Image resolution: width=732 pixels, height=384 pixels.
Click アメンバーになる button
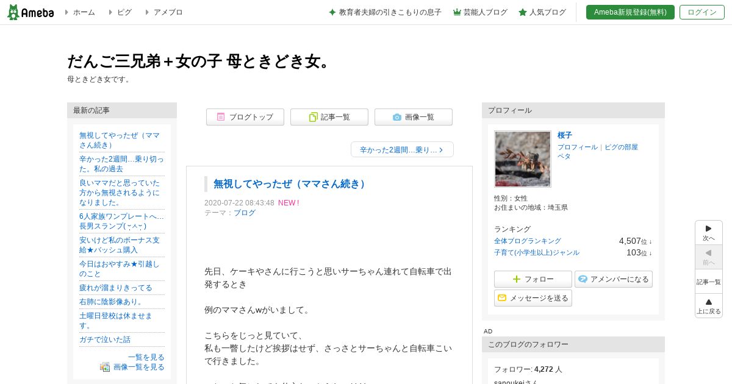click(614, 279)
